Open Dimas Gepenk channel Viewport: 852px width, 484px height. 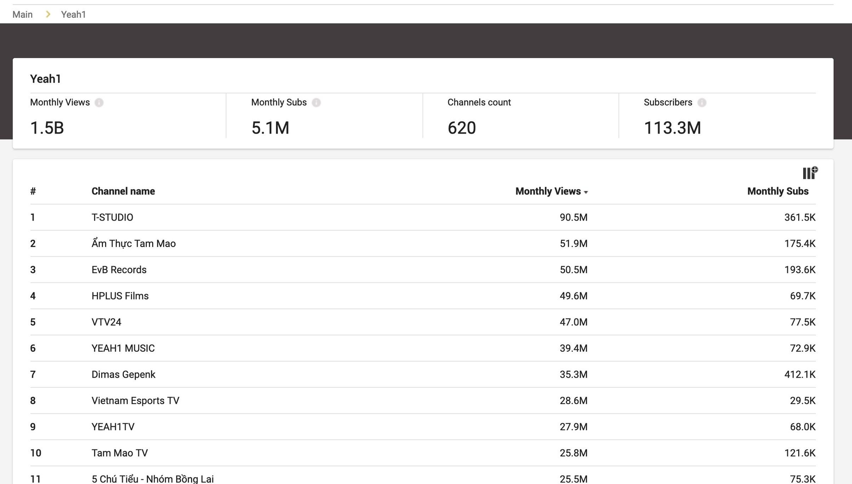123,374
